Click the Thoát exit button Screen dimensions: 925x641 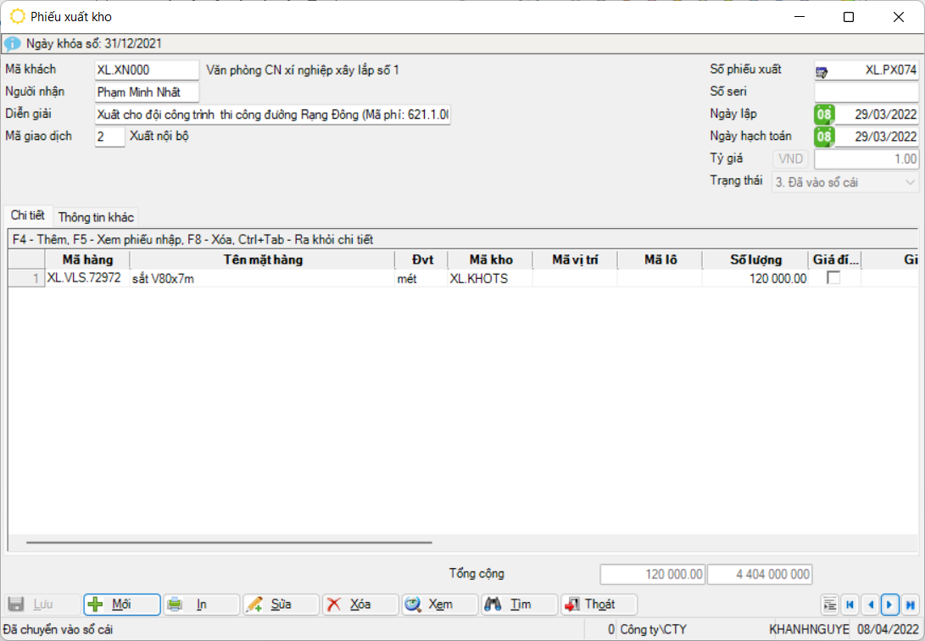(599, 605)
